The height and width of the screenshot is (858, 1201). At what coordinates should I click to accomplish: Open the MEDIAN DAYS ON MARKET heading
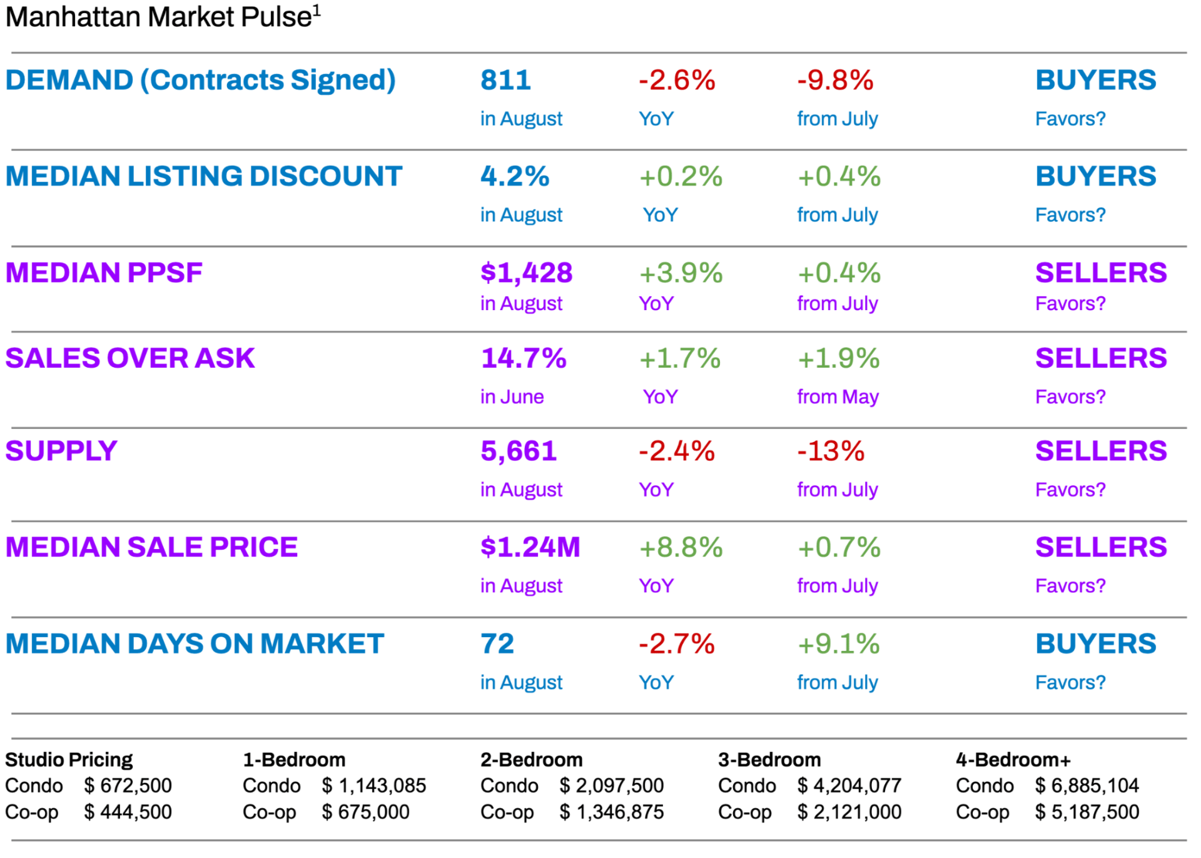pos(195,643)
